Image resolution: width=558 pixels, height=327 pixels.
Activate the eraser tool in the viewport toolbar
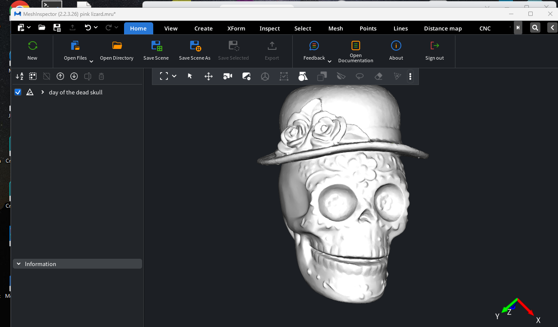(378, 76)
